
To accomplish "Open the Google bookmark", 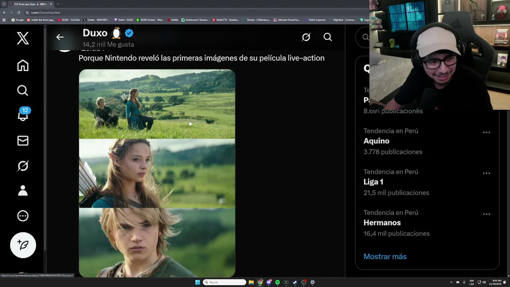I will pyautogui.click(x=18, y=20).
